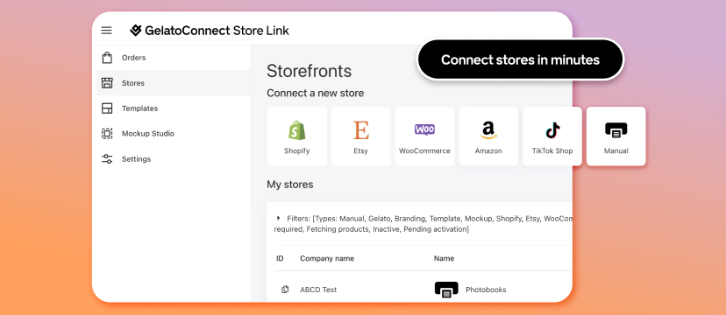Click the Etsy E logo

click(361, 130)
